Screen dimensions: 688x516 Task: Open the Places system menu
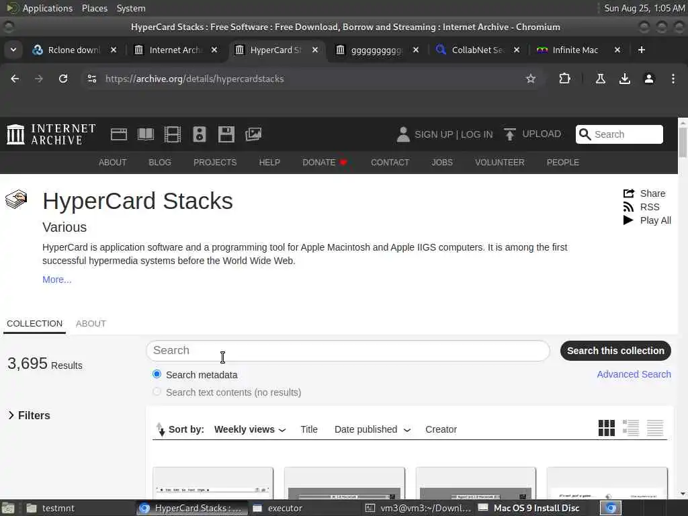pos(94,8)
